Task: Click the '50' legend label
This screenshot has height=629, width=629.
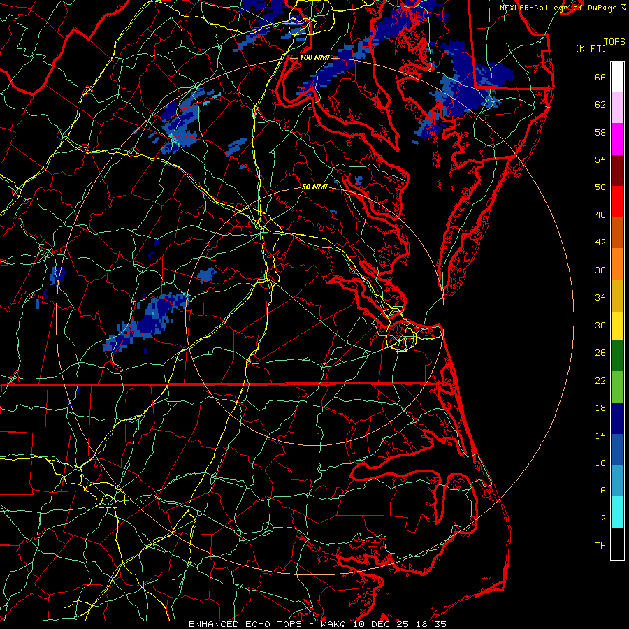Action: (x=600, y=187)
